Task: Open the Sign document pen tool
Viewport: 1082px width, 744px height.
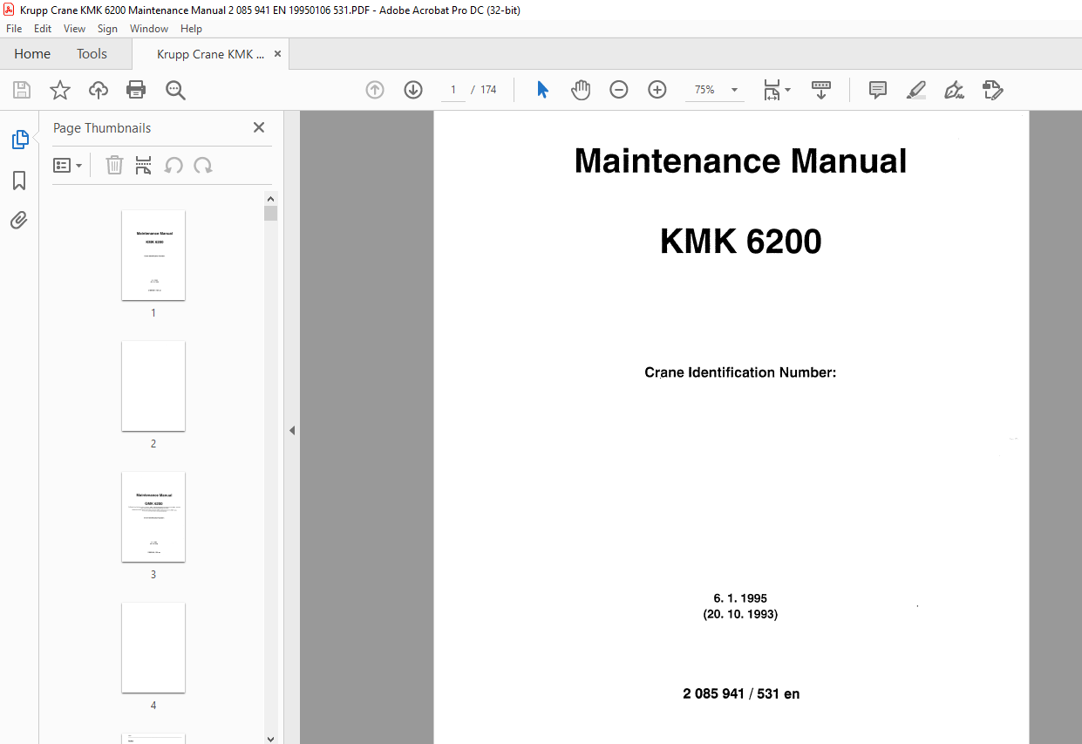Action: coord(955,90)
